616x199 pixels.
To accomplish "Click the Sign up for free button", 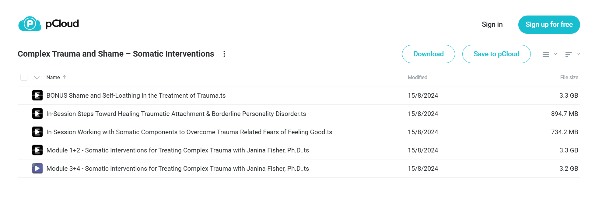I will click(x=549, y=25).
